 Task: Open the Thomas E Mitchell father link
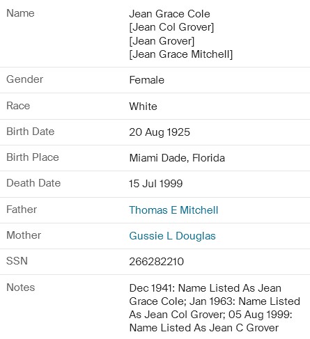pyautogui.click(x=173, y=210)
